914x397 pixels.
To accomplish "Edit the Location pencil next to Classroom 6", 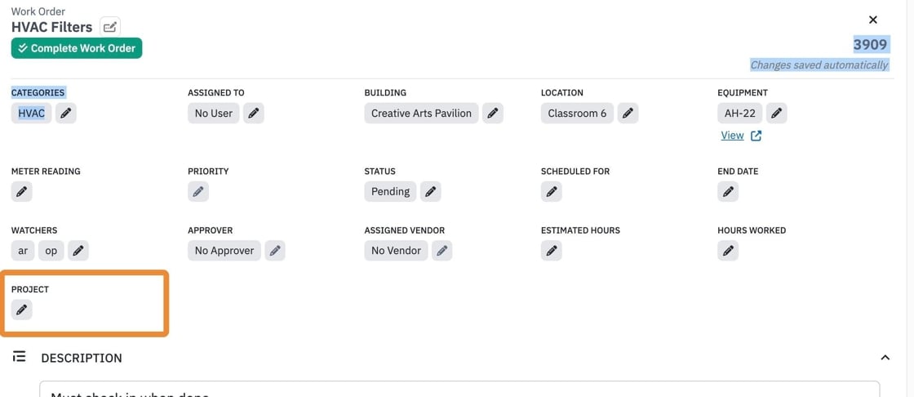I will click(x=628, y=114).
